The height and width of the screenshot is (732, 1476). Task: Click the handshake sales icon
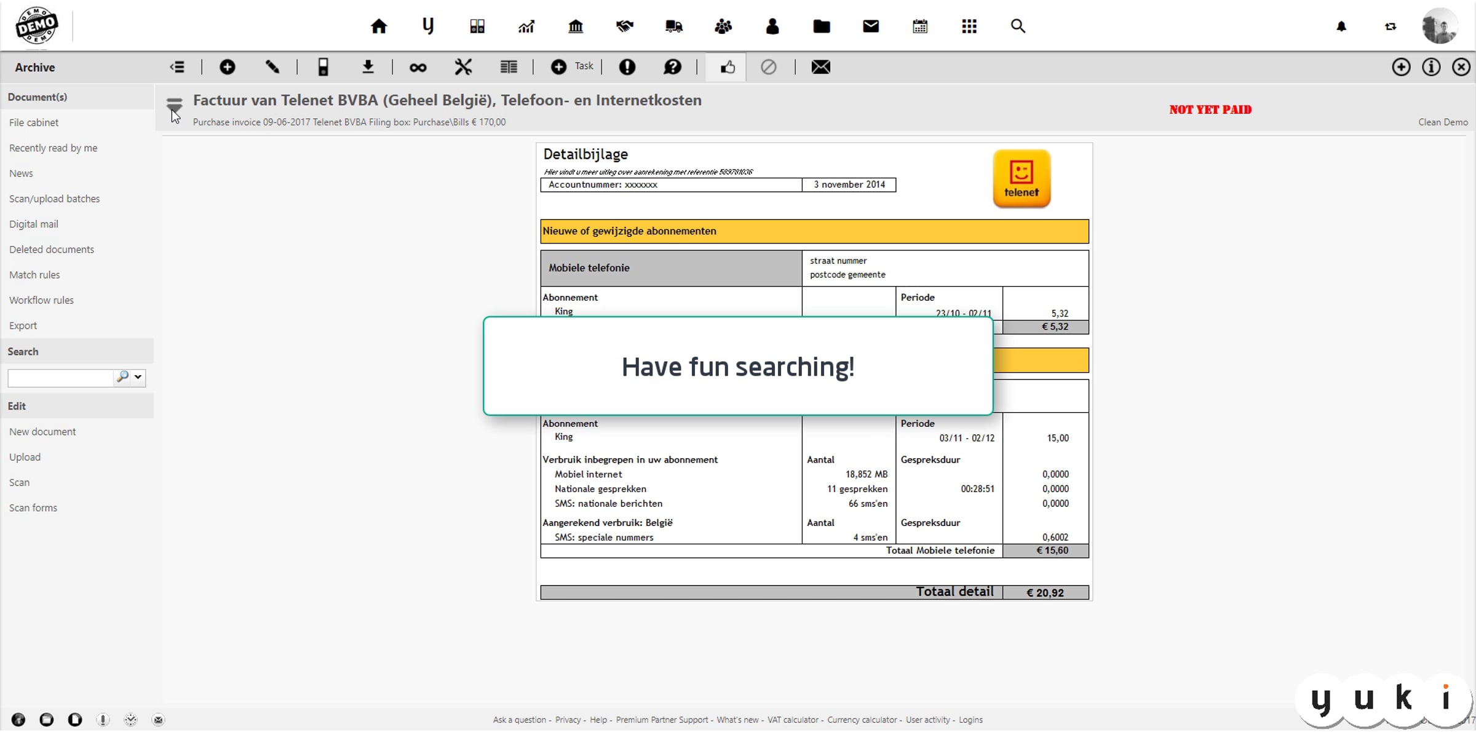(625, 26)
